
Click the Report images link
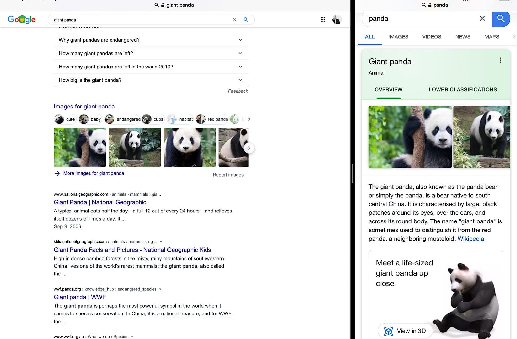click(228, 175)
